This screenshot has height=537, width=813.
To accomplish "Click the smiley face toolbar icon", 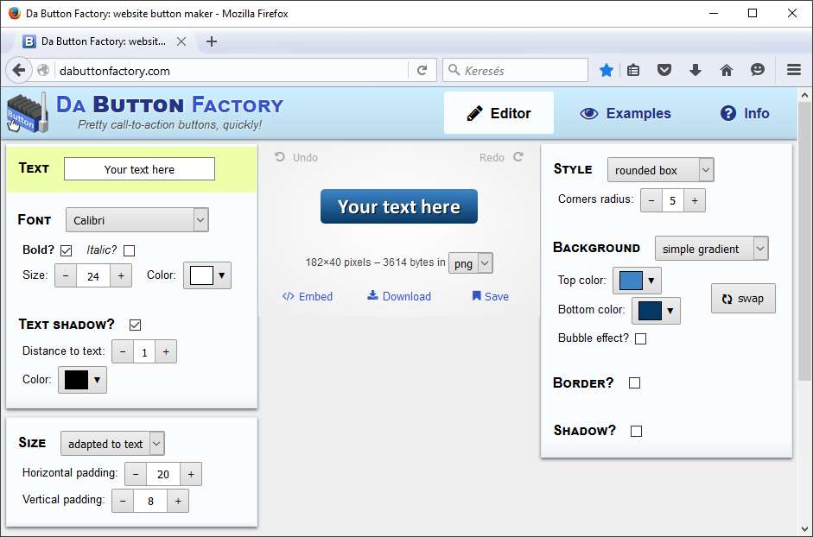I will 758,70.
